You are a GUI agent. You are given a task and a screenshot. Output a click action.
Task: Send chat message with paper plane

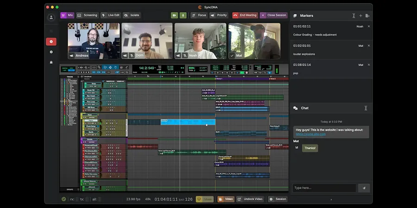[364, 188]
